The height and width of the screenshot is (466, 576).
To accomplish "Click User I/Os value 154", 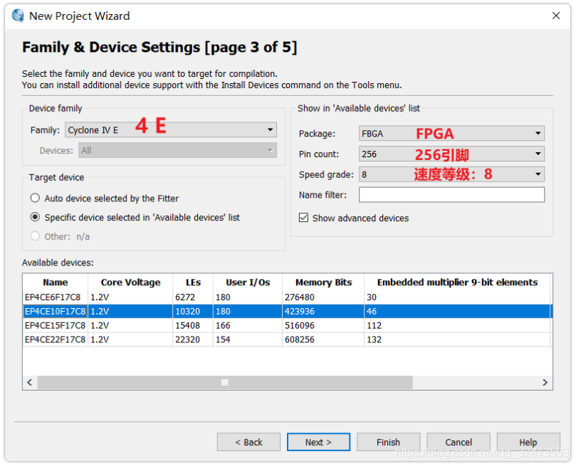I will pyautogui.click(x=223, y=340).
